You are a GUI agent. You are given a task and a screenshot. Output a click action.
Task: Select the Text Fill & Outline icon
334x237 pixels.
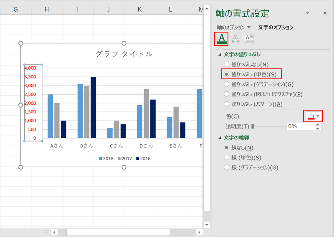[222, 39]
